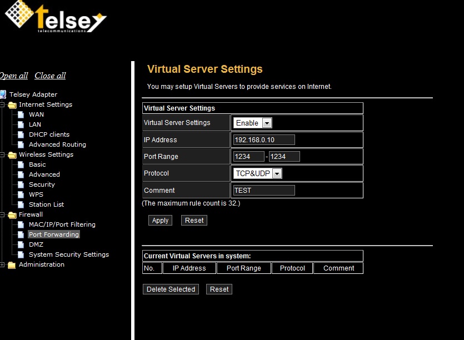The width and height of the screenshot is (464, 340).
Task: Click the Telsey Adapter computer icon
Action: pyautogui.click(x=3, y=94)
